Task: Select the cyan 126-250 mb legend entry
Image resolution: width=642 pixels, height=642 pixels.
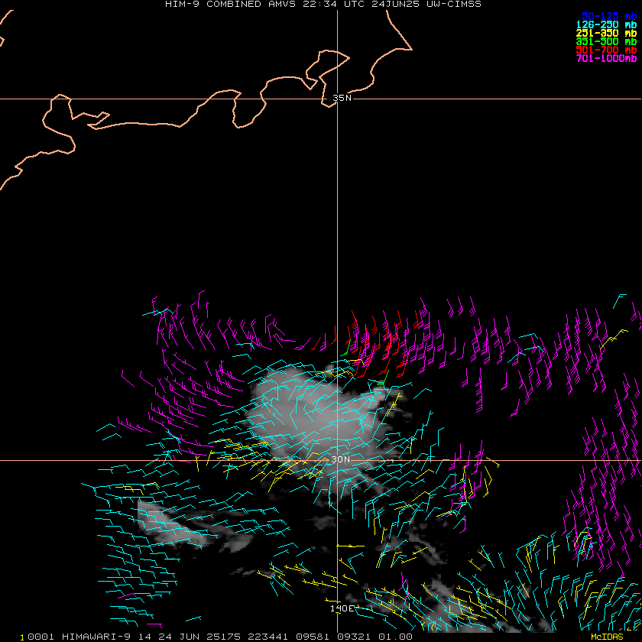Action: pos(608,24)
